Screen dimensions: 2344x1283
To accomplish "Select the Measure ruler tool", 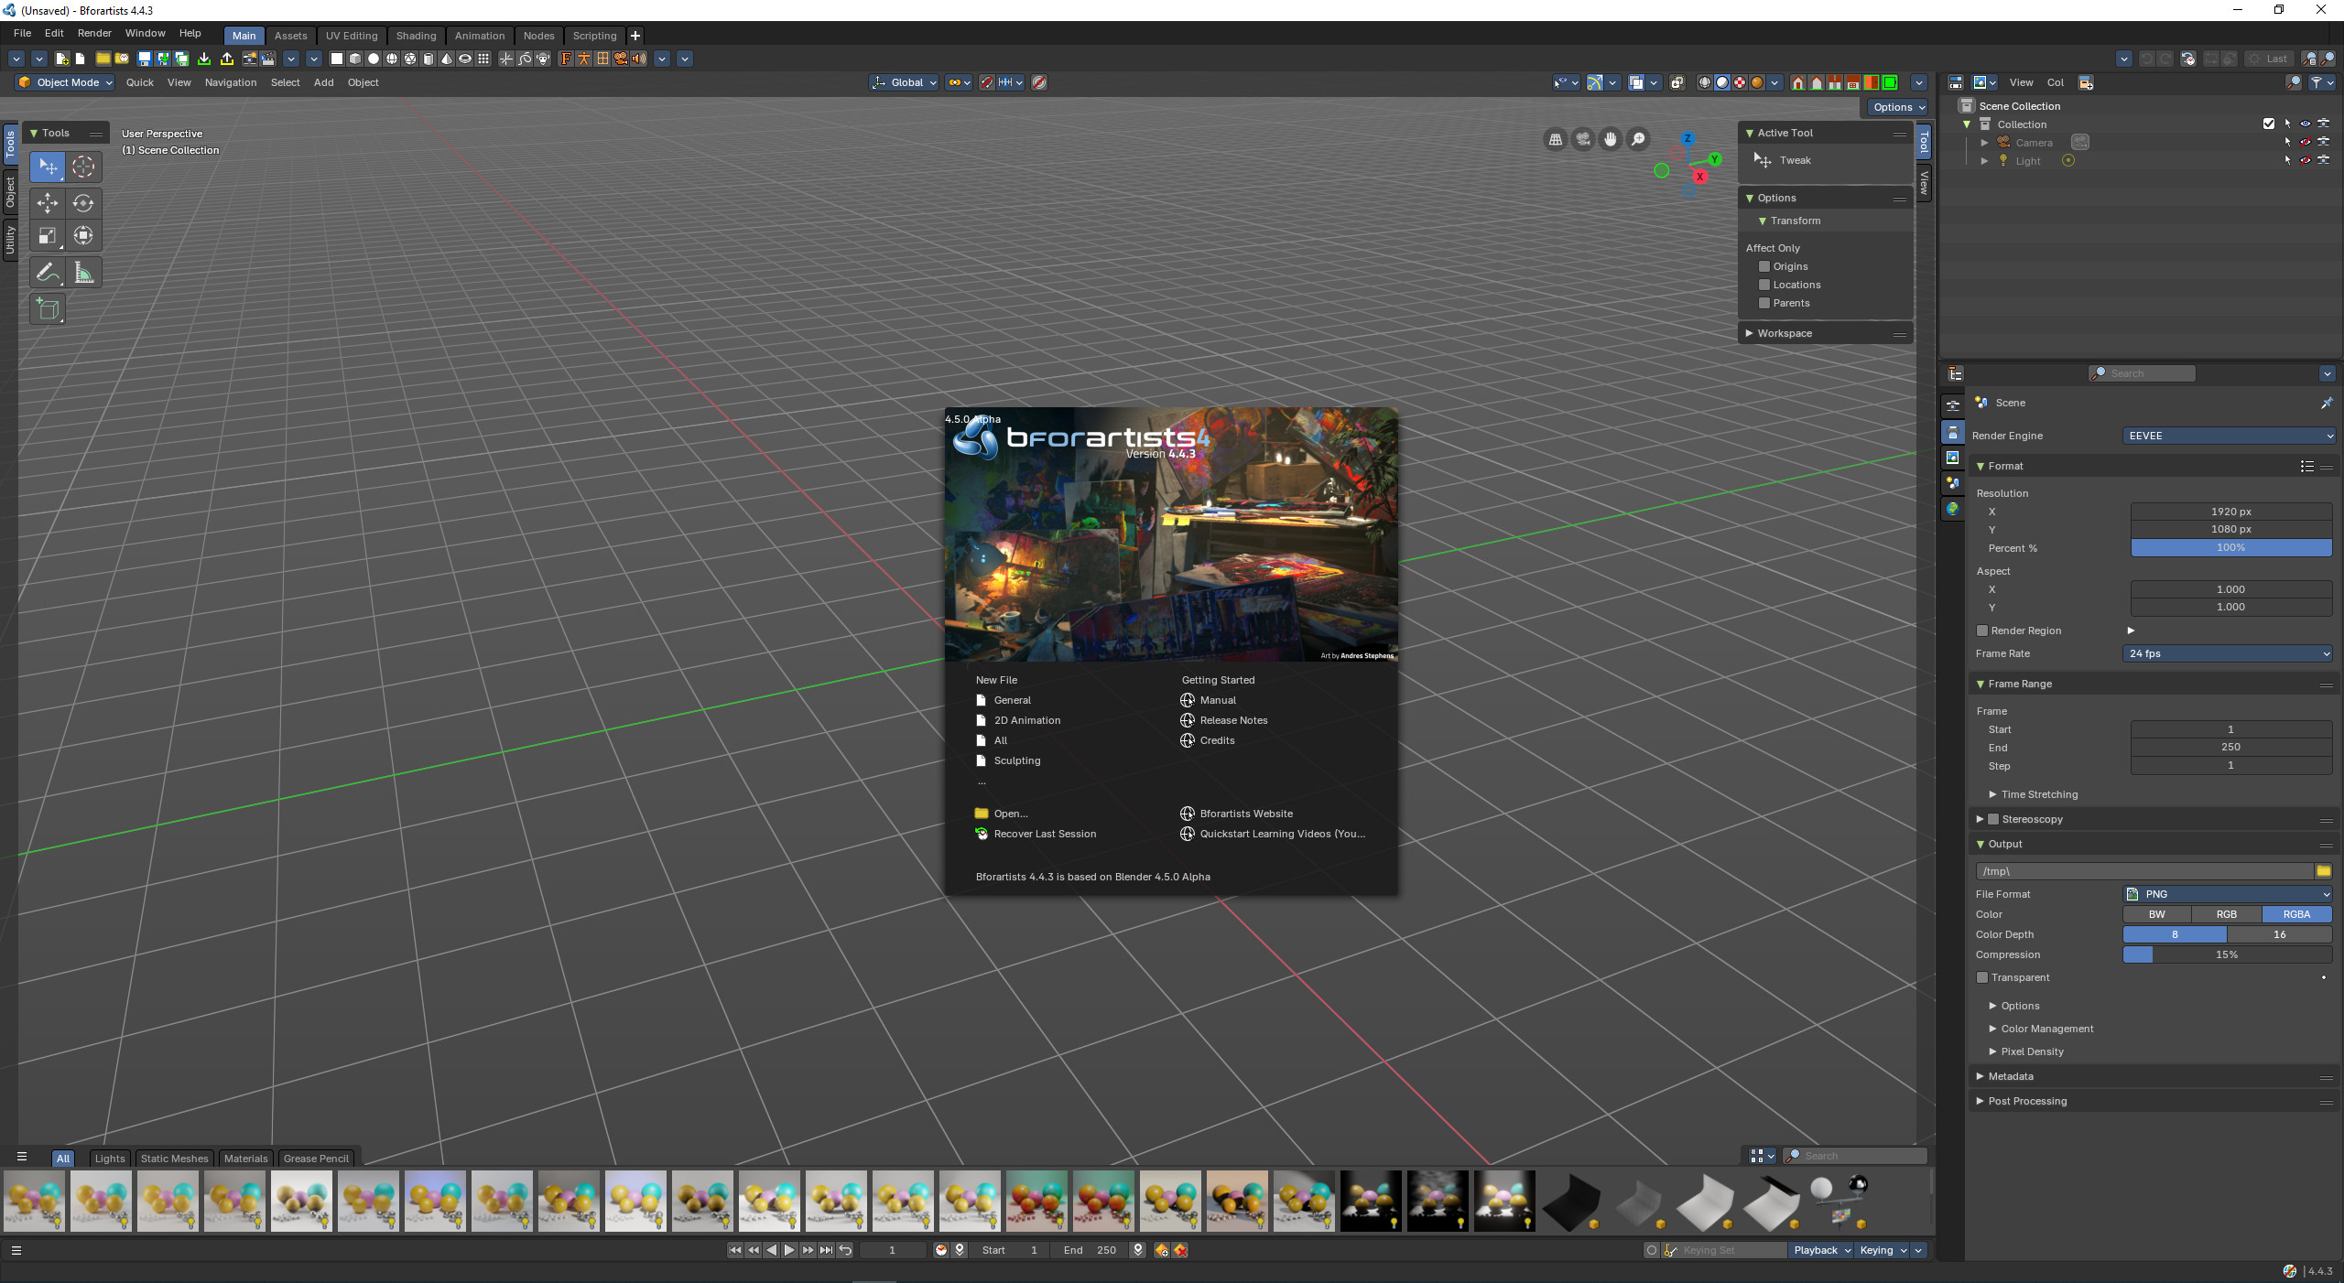I will (x=83, y=273).
